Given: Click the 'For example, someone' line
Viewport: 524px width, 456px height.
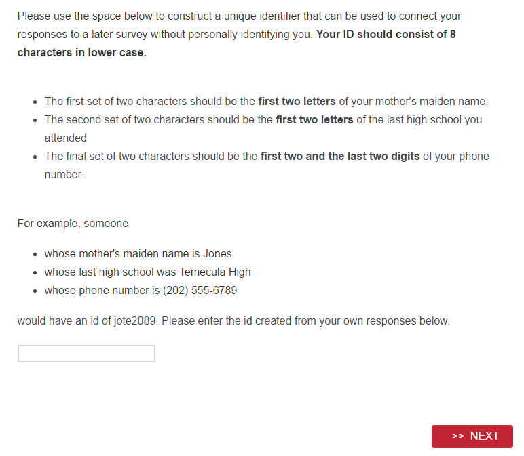Looking at the screenshot, I should coord(73,223).
